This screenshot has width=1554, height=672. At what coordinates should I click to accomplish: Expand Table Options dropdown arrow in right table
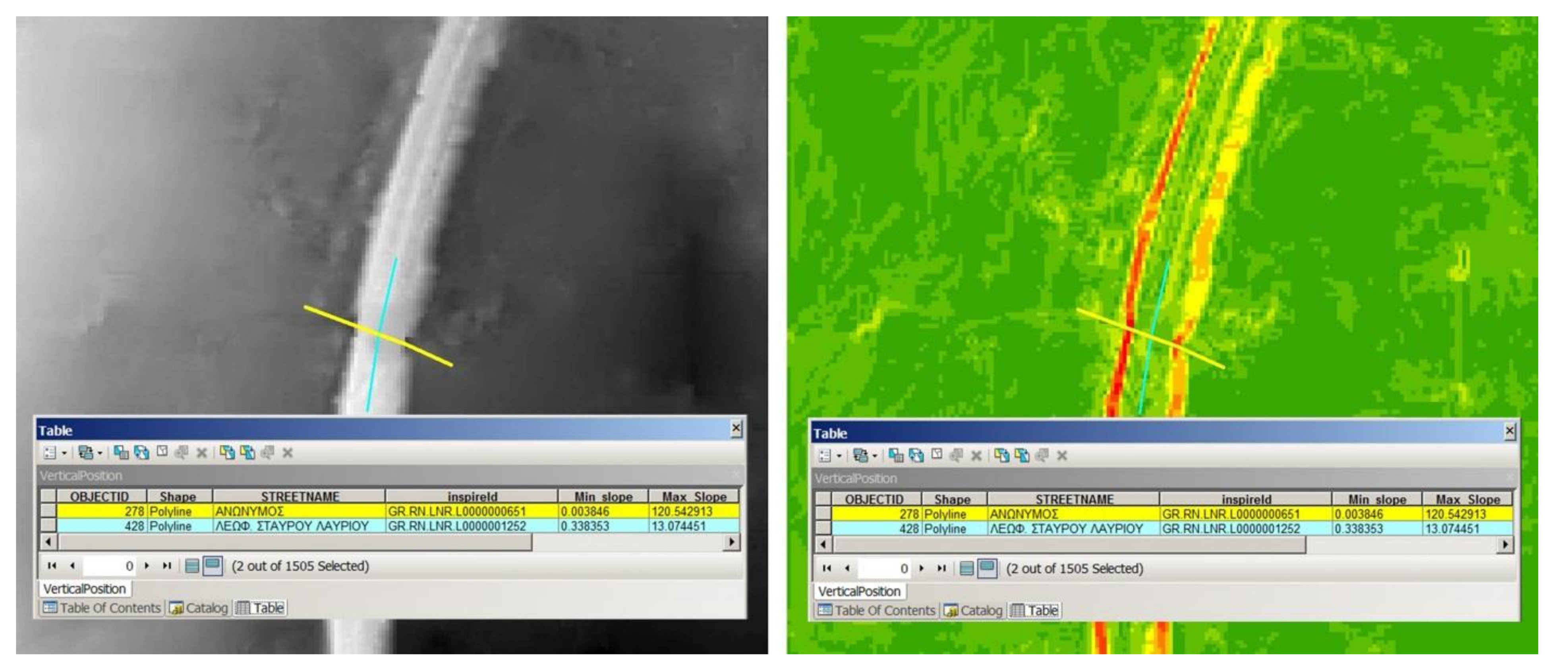coord(839,456)
